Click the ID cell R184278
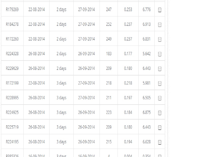 12,24
